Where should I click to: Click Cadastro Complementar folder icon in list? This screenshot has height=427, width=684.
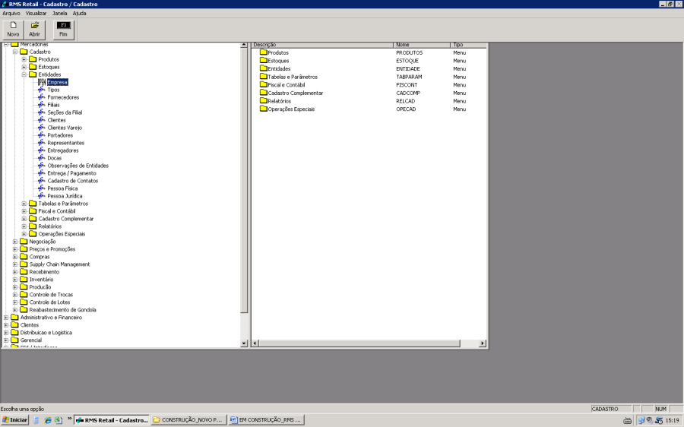click(x=264, y=93)
